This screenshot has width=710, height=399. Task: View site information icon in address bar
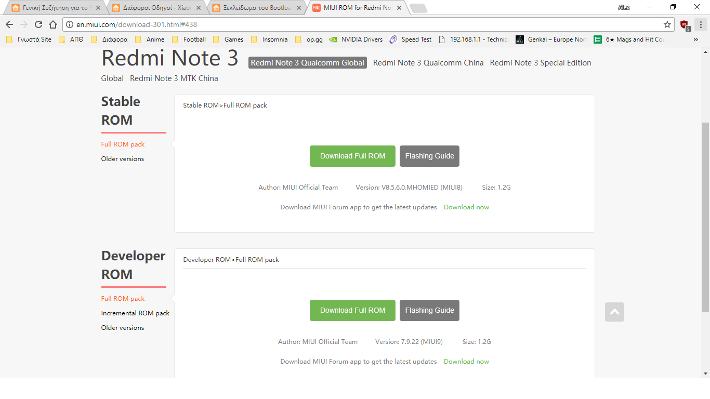click(x=70, y=24)
